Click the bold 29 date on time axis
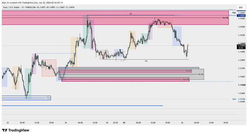The height and width of the screenshot is (135, 248). [x=124, y=123]
